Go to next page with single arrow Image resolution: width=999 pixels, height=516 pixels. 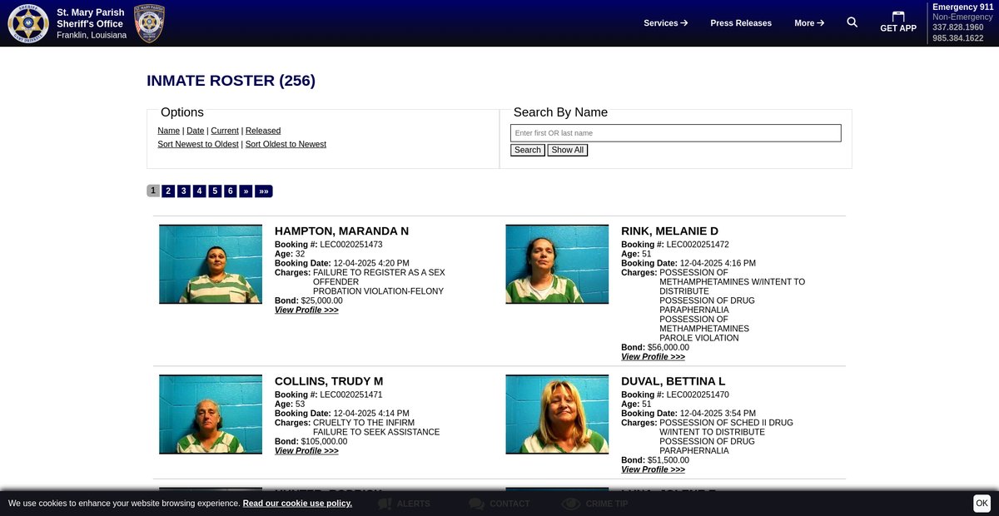click(246, 191)
